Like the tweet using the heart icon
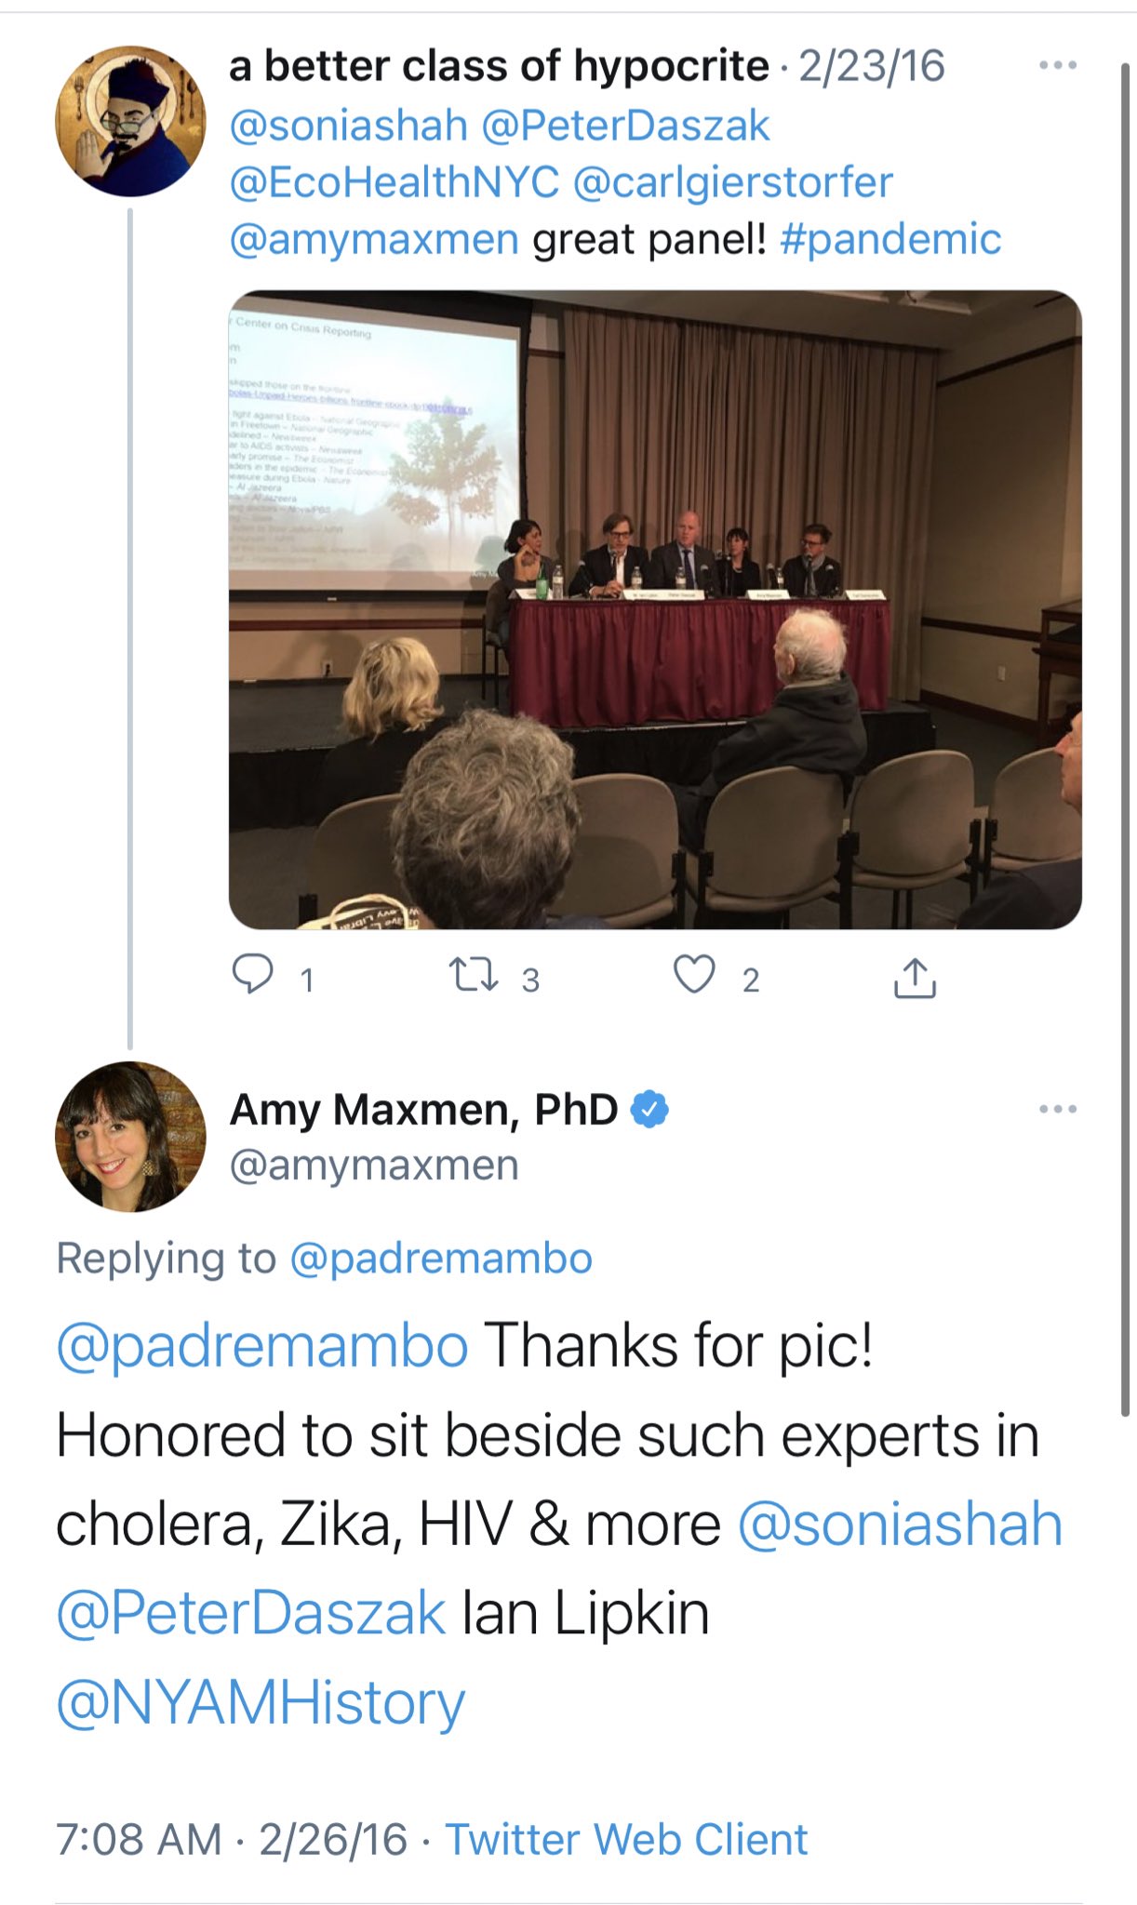This screenshot has width=1137, height=1905. pos(694,975)
